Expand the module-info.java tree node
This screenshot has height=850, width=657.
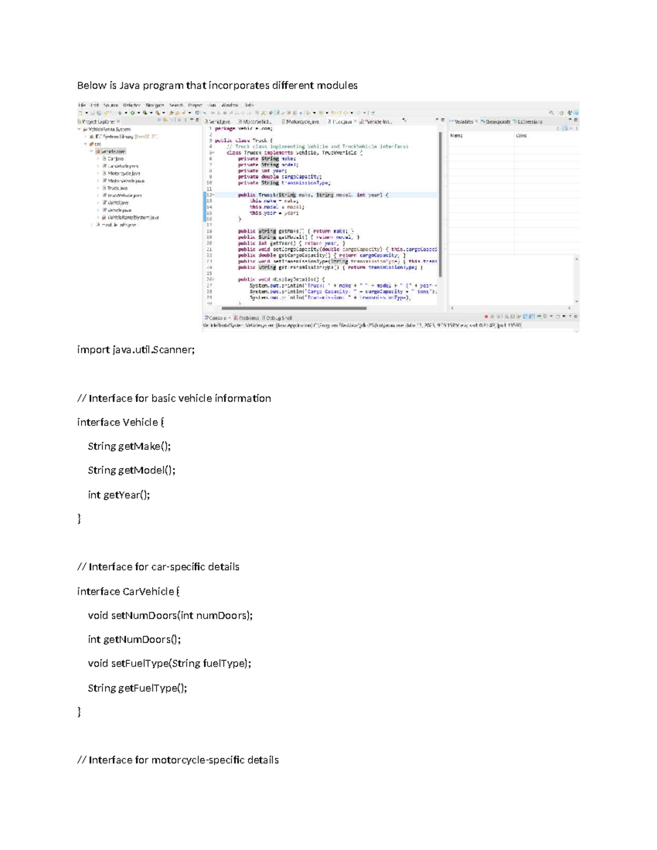click(x=92, y=224)
